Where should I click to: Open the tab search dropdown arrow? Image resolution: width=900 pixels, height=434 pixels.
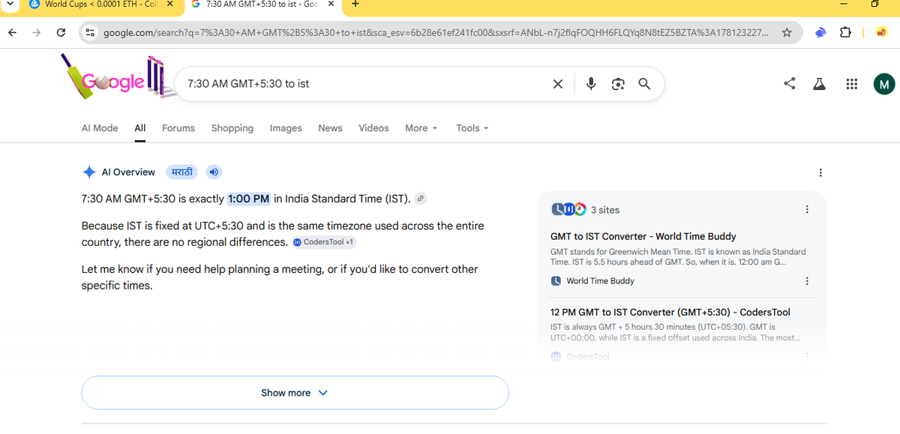pyautogui.click(x=10, y=4)
